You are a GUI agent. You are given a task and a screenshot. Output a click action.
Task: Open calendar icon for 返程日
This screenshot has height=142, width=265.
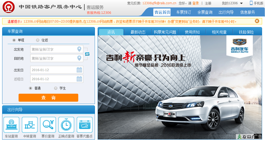click(79, 79)
